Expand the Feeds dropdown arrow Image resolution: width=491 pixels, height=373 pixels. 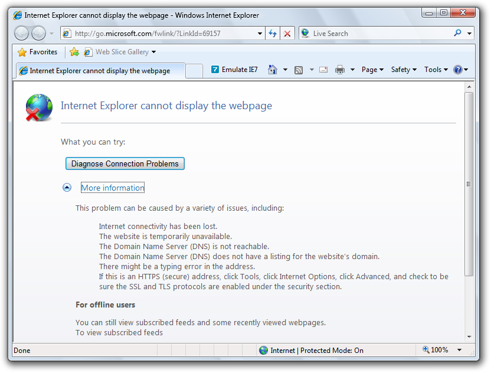[x=312, y=70]
